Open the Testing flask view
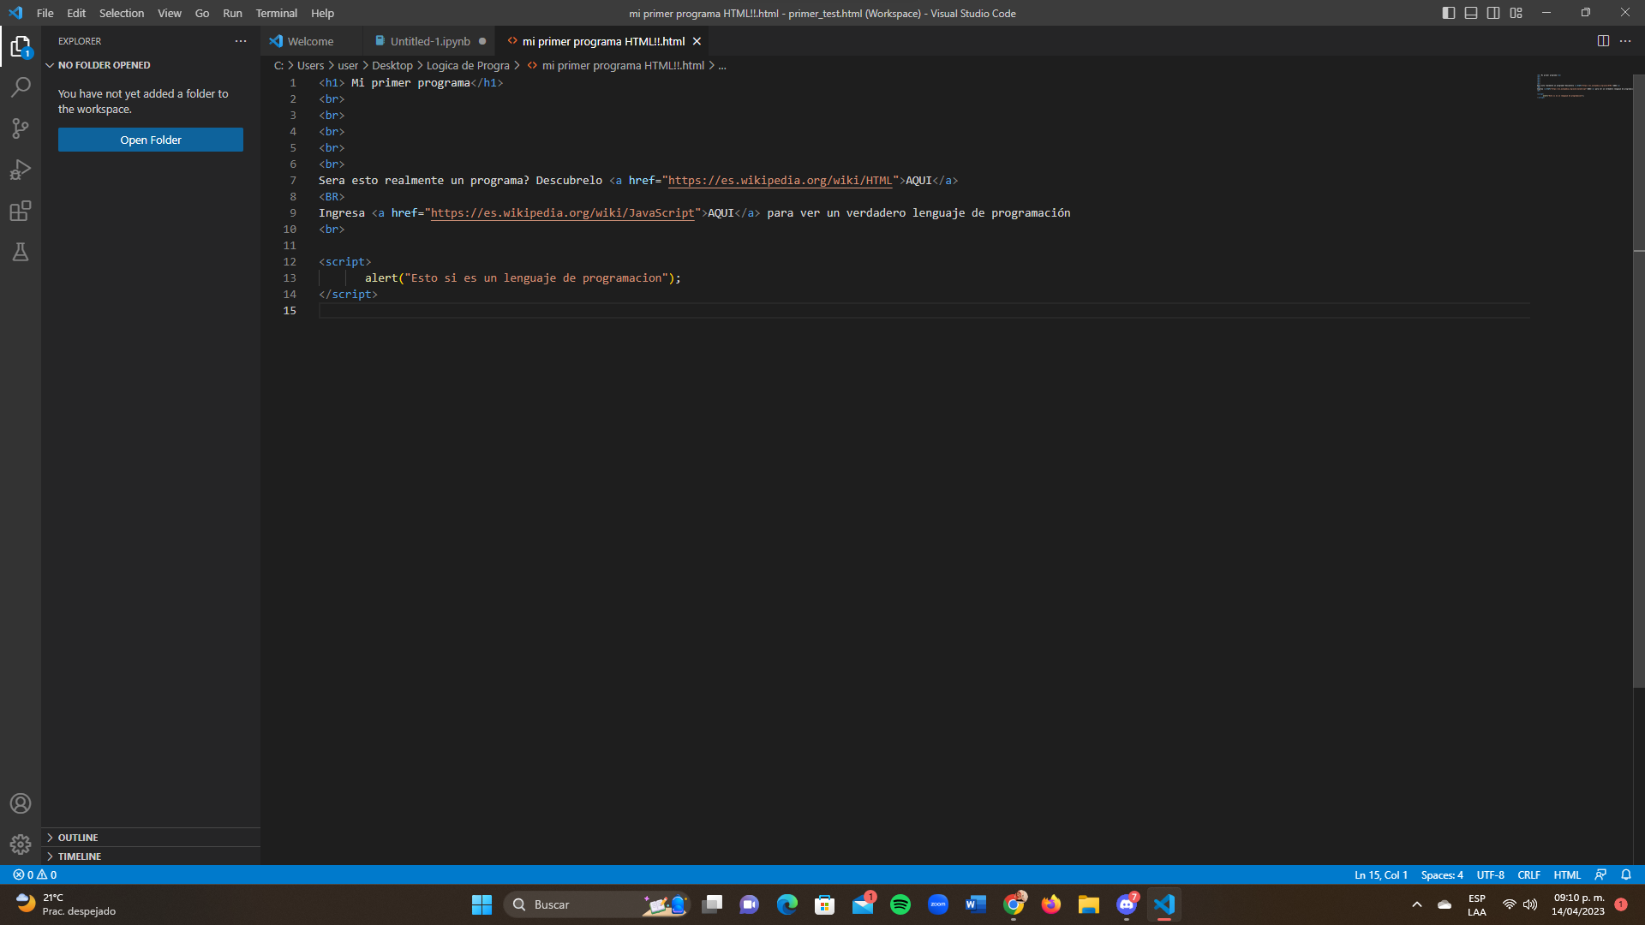 (21, 252)
